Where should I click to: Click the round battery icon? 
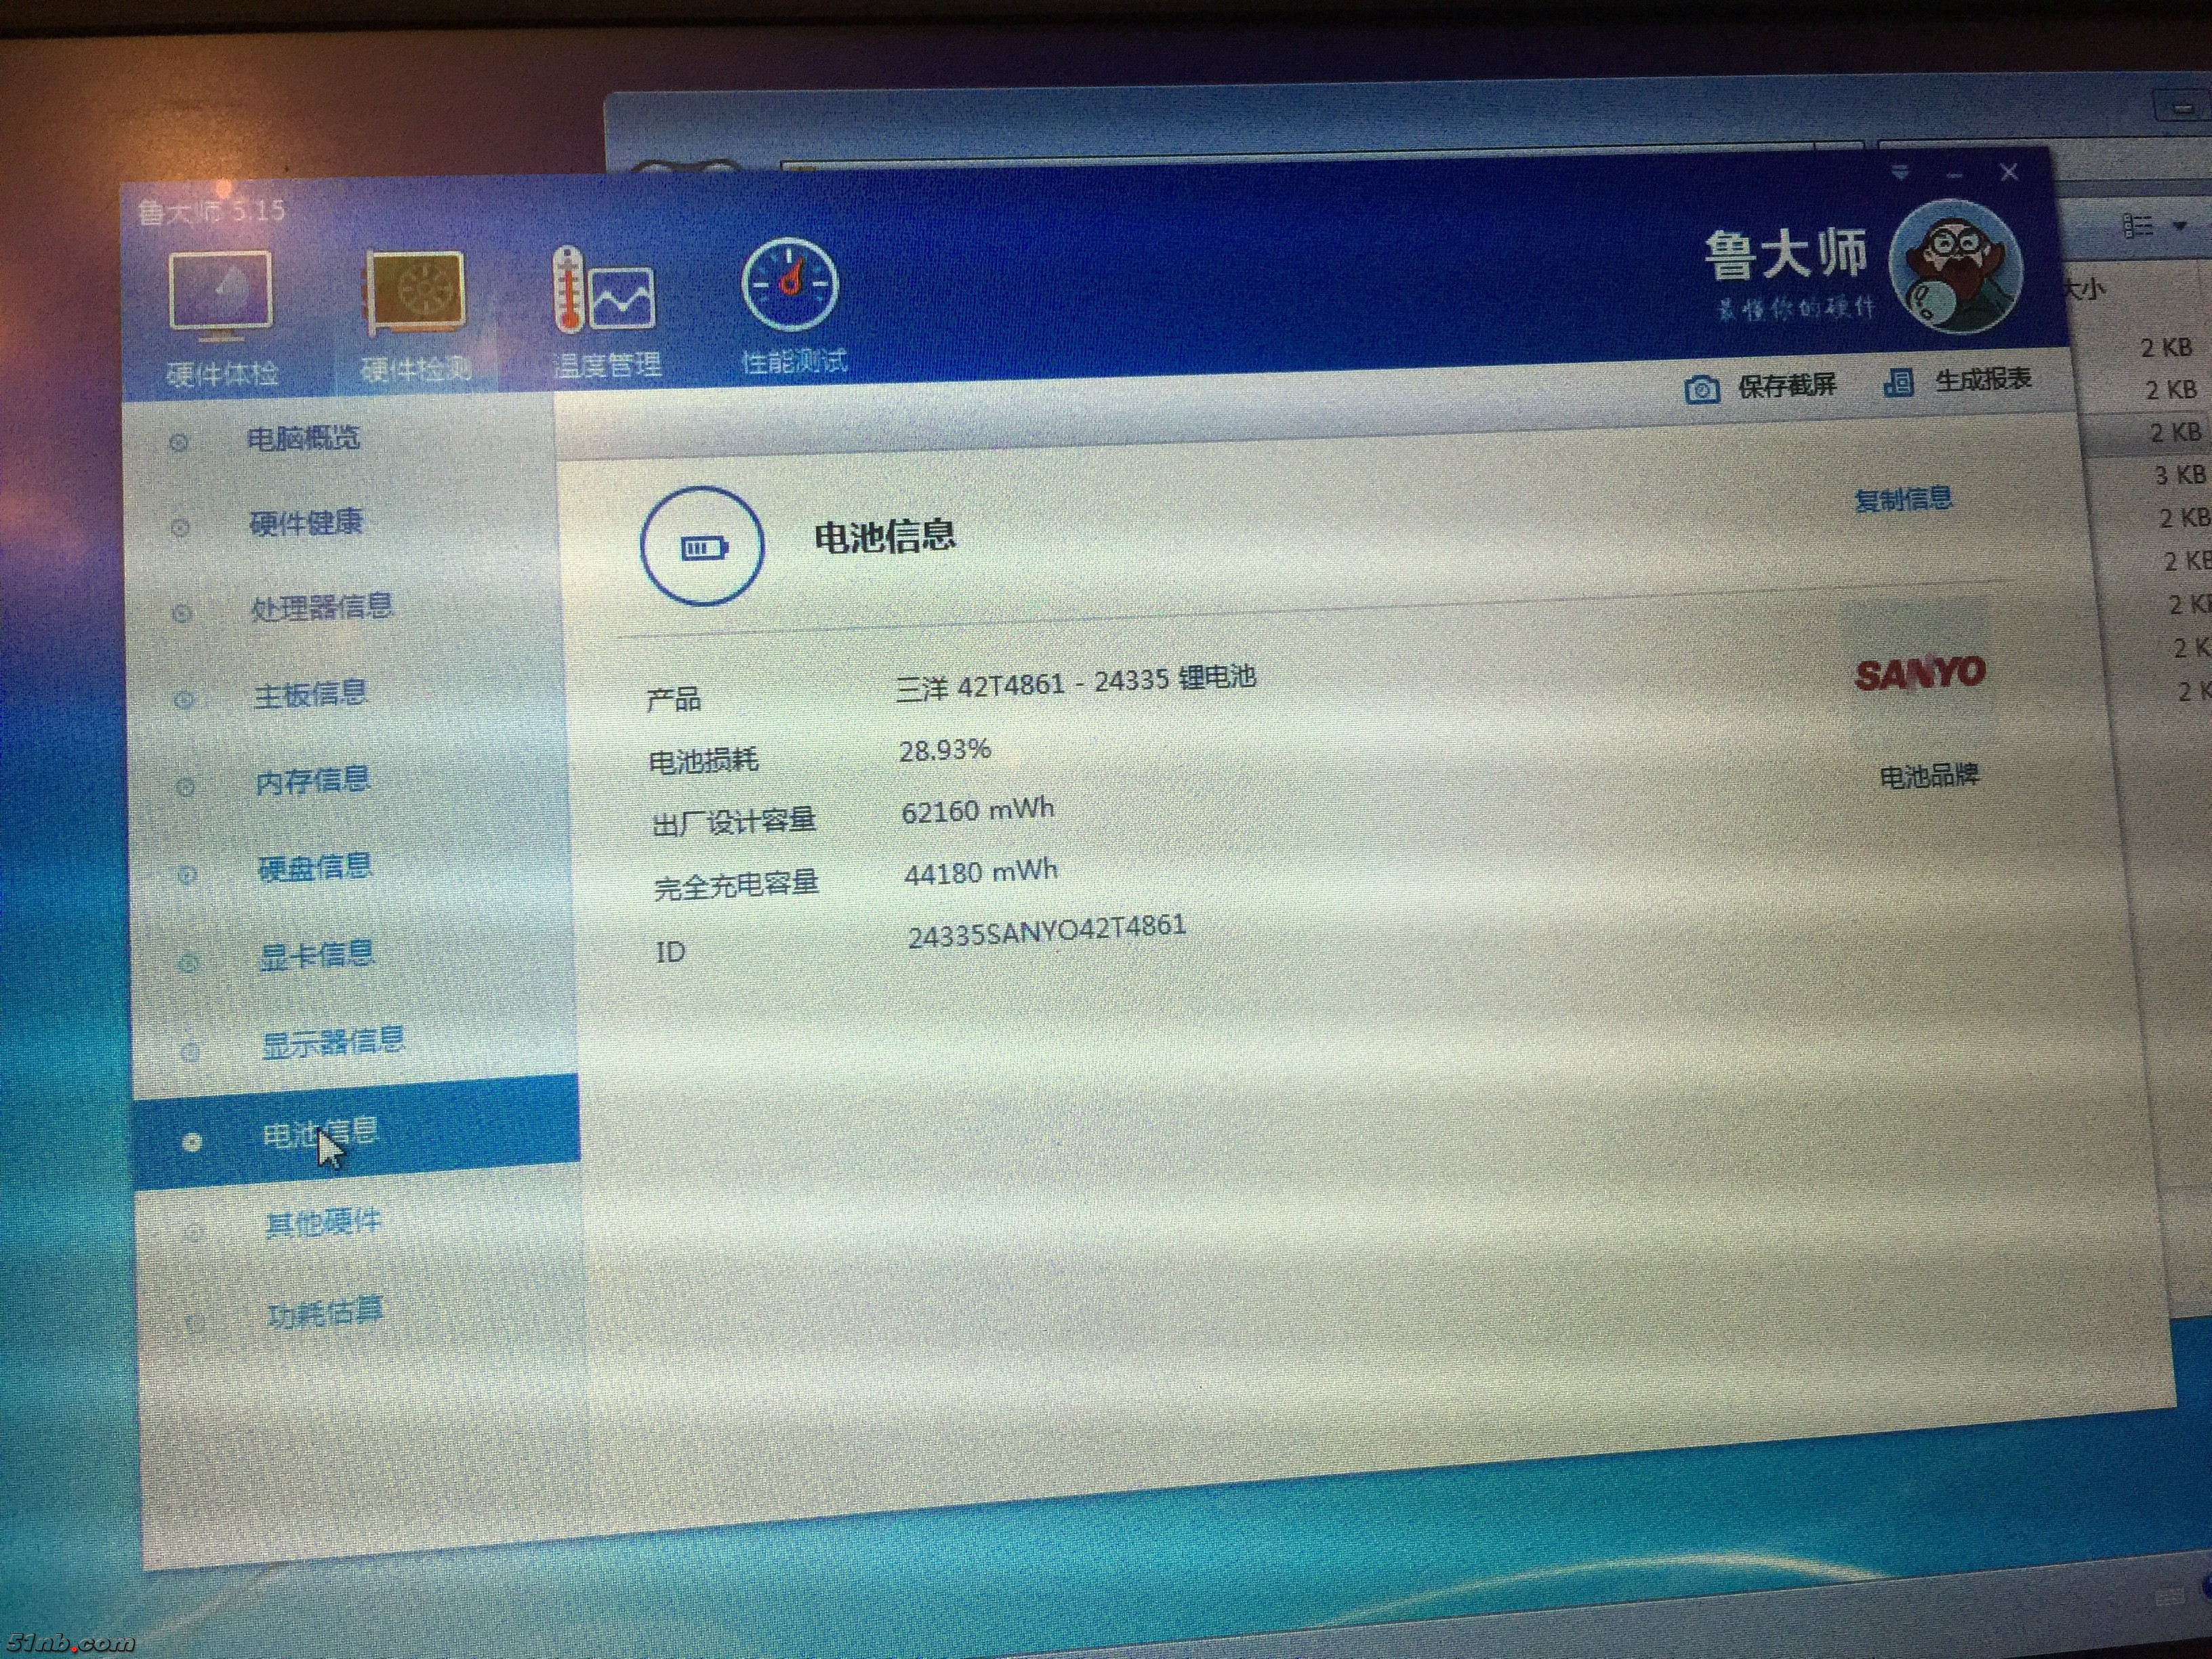(702, 546)
